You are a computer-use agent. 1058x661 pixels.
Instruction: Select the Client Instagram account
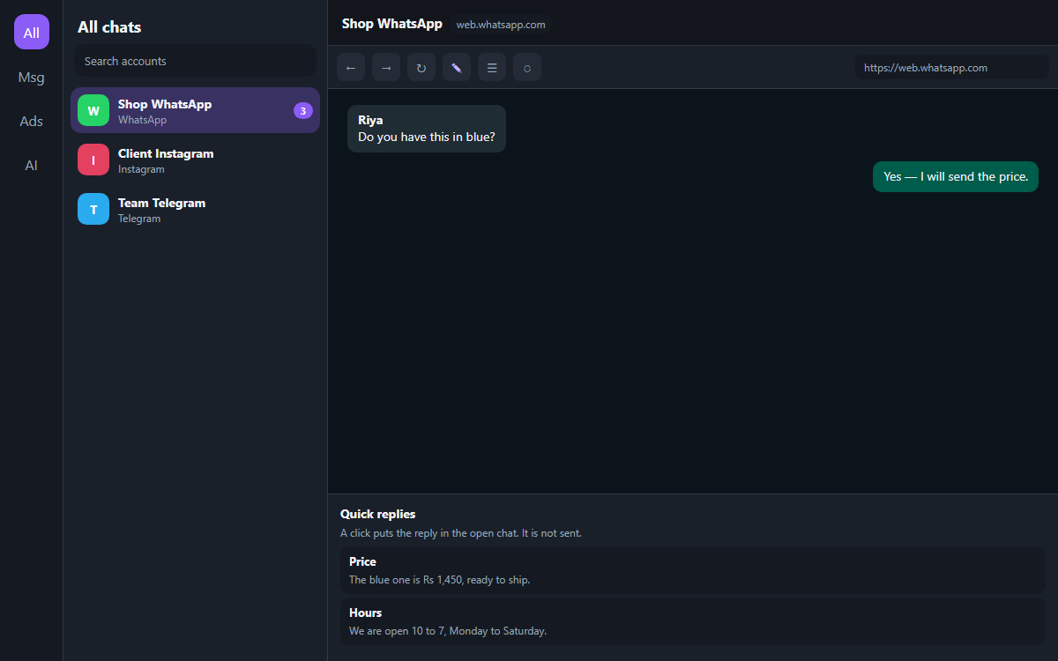(x=195, y=160)
